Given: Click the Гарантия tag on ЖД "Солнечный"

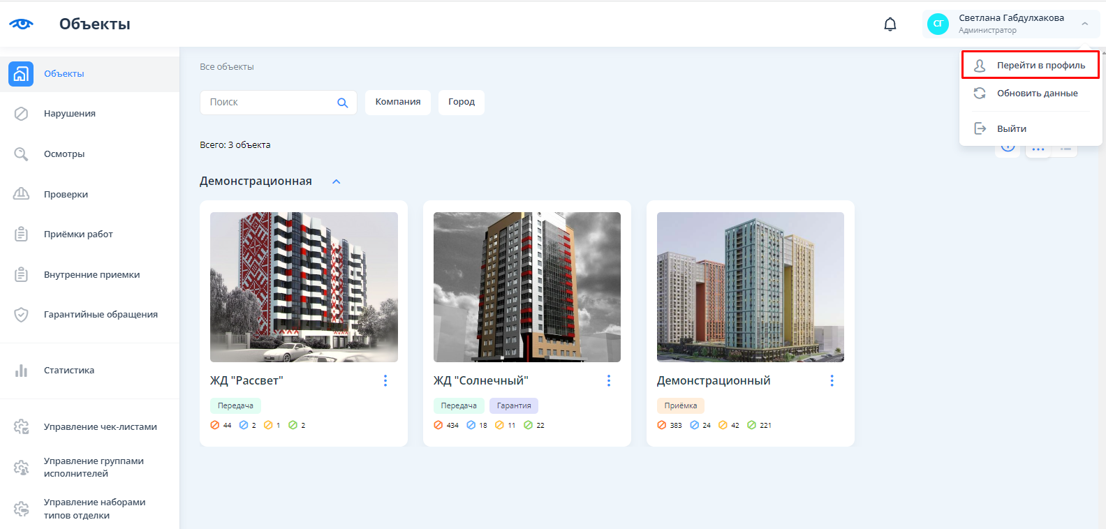Looking at the screenshot, I should click(514, 405).
